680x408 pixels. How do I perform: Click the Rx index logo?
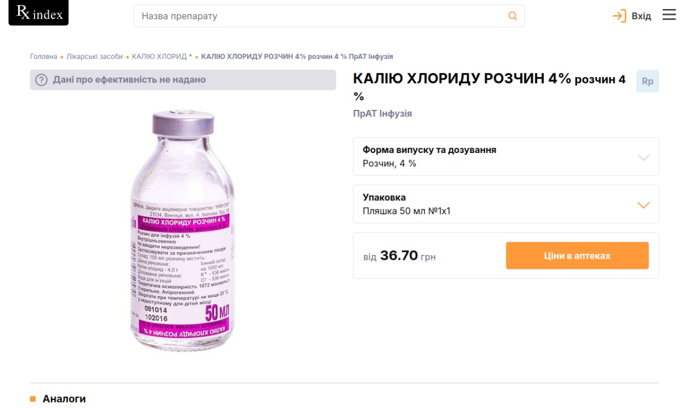point(39,13)
